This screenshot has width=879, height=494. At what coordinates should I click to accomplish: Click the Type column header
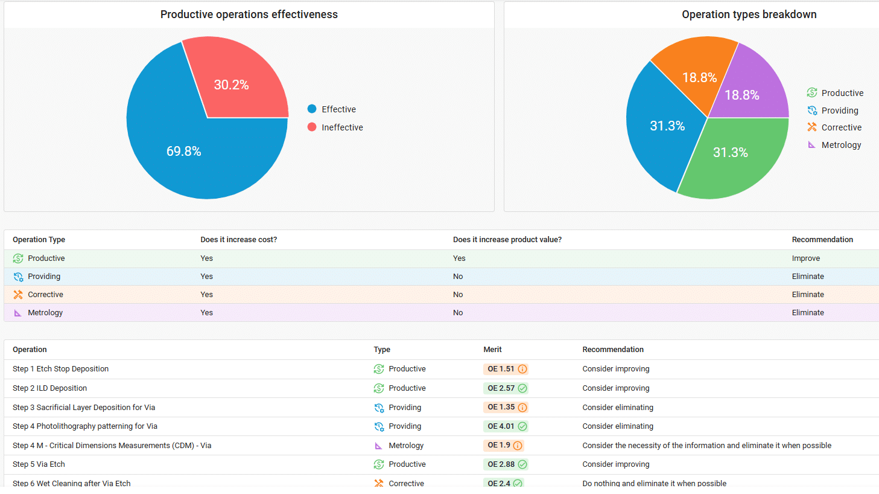click(382, 350)
